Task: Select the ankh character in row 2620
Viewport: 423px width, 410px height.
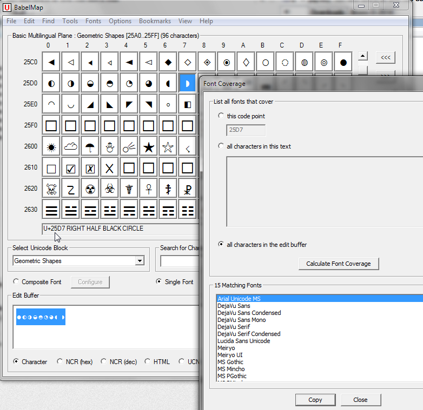Action: click(148, 189)
